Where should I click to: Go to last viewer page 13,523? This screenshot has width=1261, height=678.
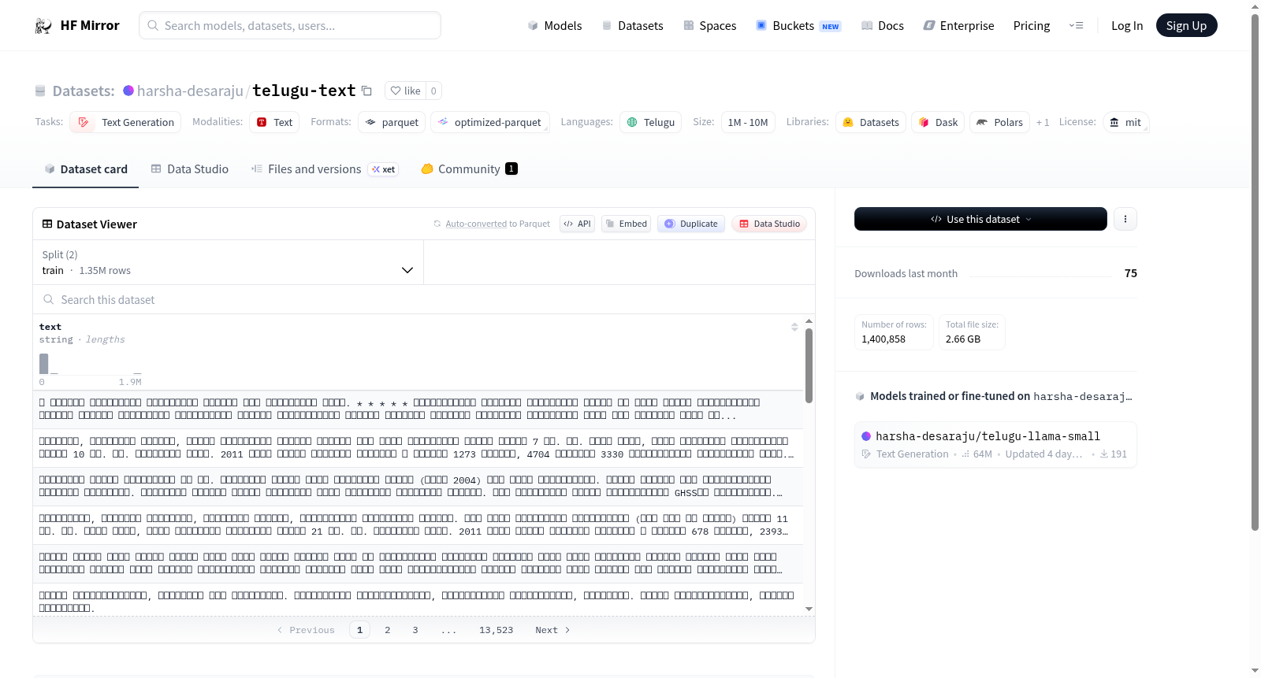[497, 630]
